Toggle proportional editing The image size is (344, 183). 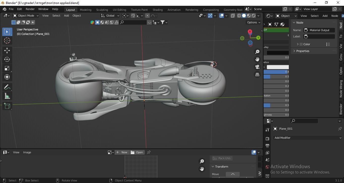[x=147, y=16]
